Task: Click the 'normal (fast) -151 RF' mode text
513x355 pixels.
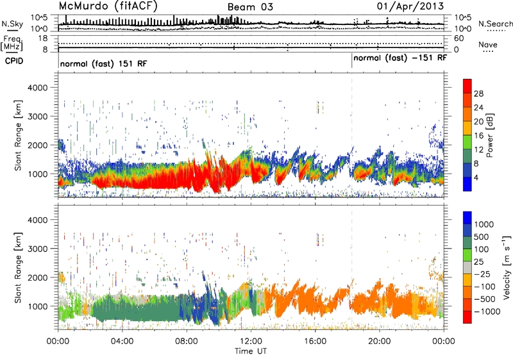Action: 399,58
